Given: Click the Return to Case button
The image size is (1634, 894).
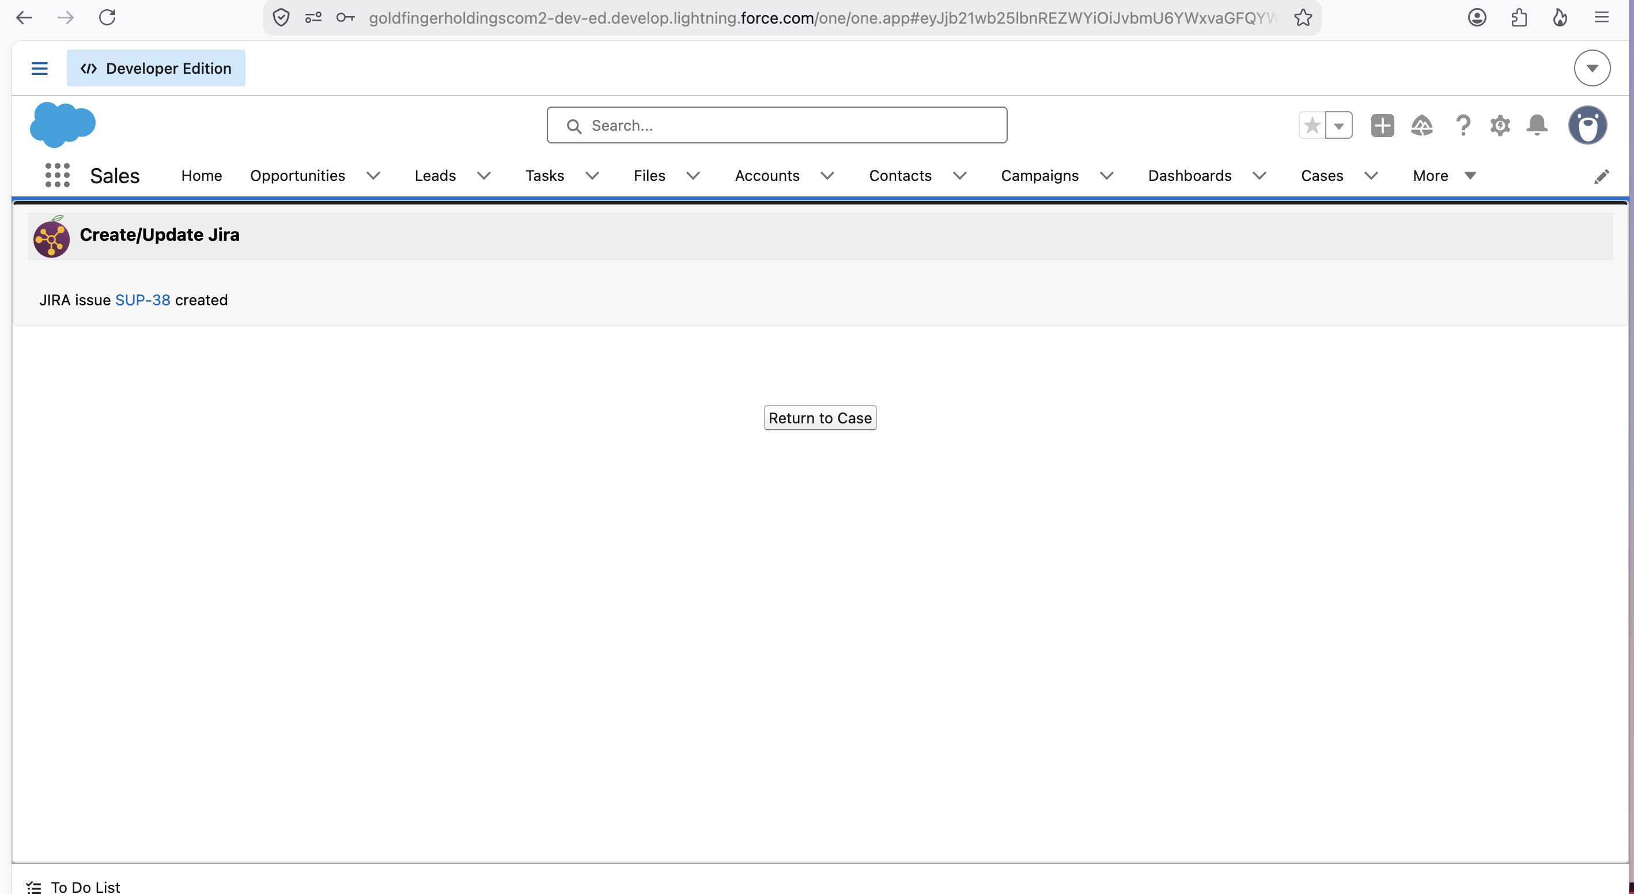Looking at the screenshot, I should click(819, 418).
